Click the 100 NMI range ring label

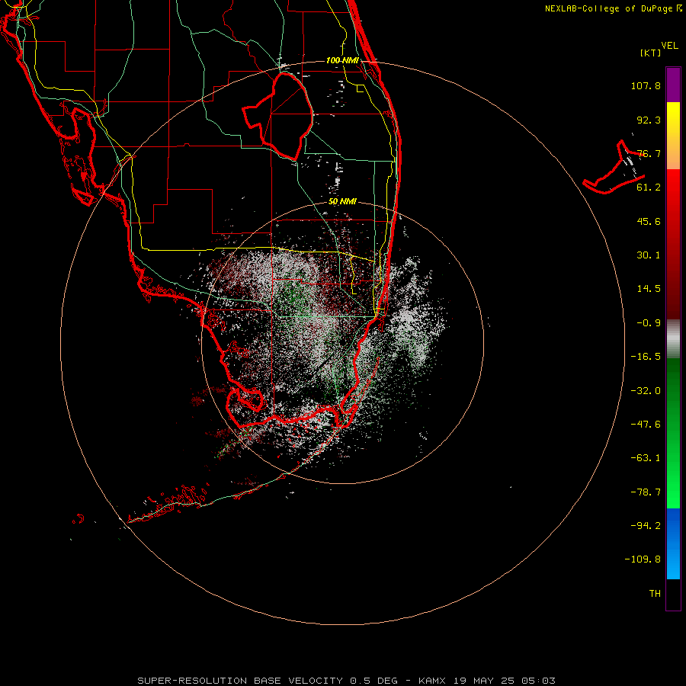[342, 60]
